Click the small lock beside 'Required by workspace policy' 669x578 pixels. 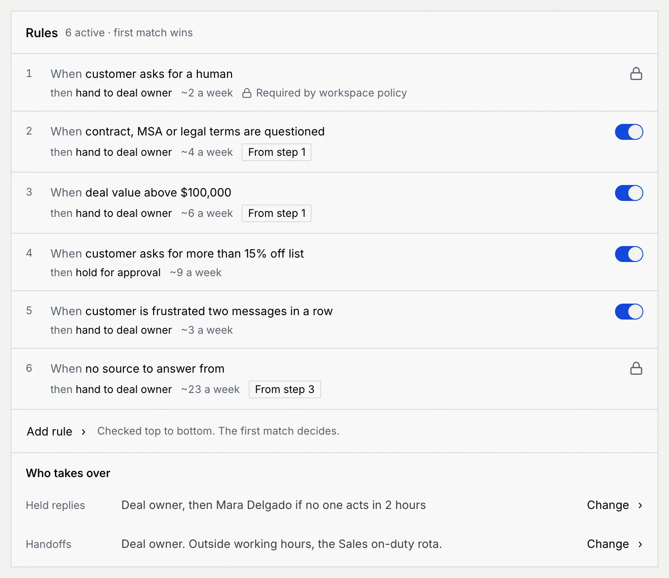pos(247,93)
